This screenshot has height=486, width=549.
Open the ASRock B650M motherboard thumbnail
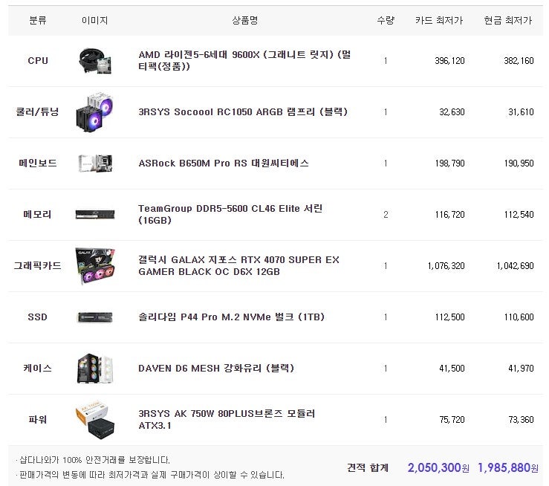(95, 163)
